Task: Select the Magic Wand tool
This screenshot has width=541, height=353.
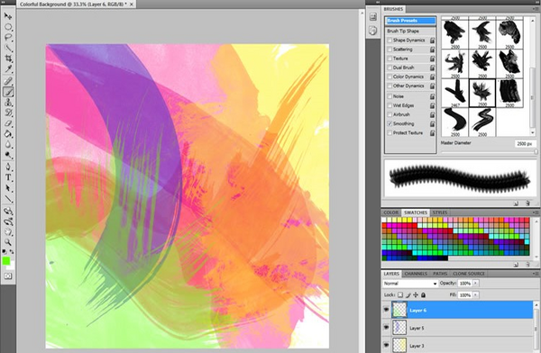Action: (x=8, y=48)
